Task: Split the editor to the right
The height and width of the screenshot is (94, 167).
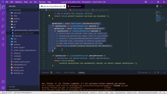Action: [x=161, y=6]
